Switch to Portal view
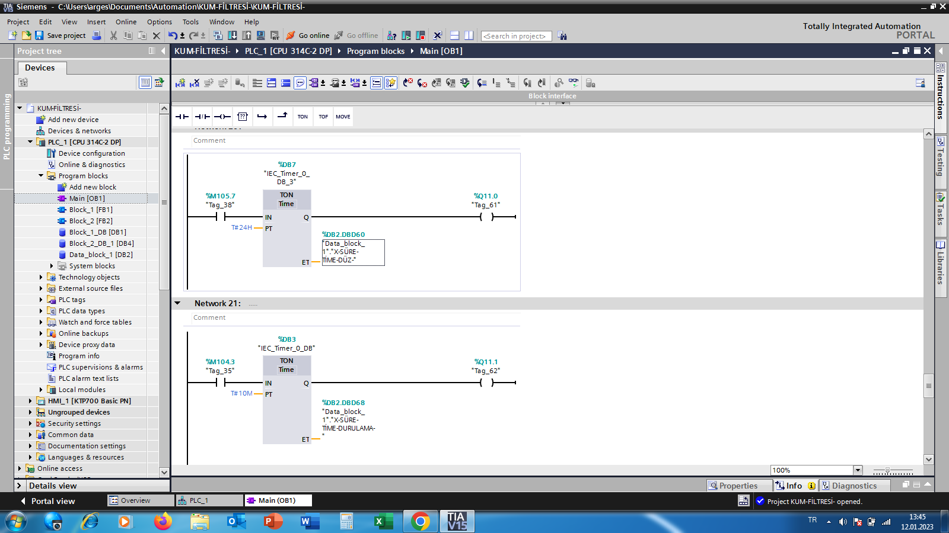The width and height of the screenshot is (949, 533). coord(48,501)
